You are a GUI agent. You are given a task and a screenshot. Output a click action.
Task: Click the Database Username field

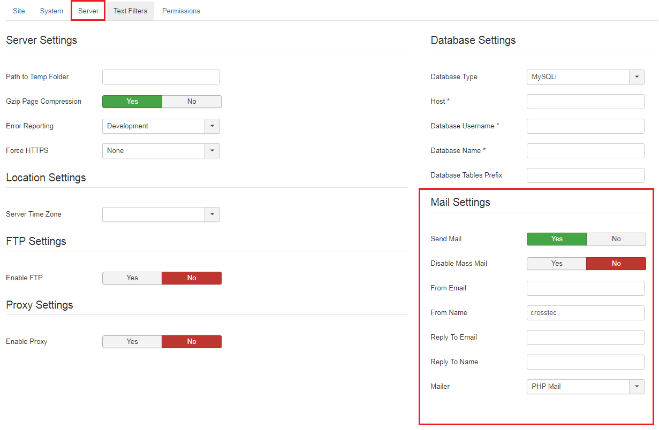tap(586, 126)
